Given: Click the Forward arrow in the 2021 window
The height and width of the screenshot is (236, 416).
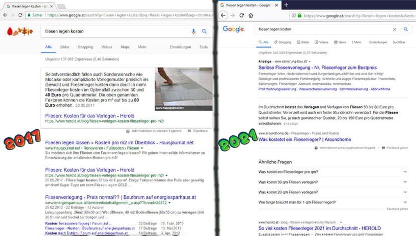Looking at the screenshot, I should click(x=232, y=15).
